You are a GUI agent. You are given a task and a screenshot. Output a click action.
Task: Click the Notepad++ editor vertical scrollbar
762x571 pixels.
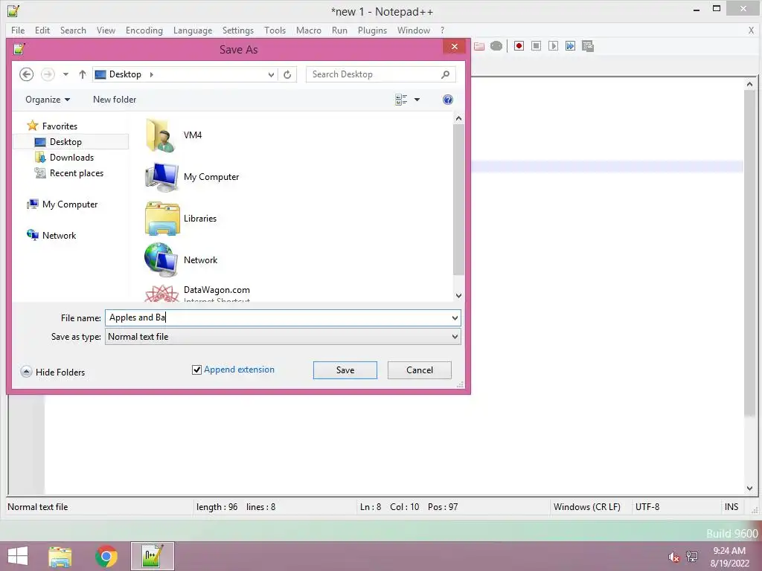coord(749,253)
